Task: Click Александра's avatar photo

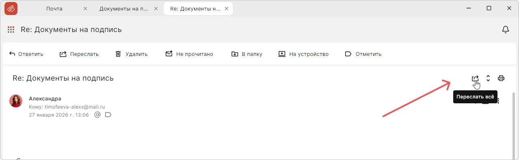Action: [16, 101]
